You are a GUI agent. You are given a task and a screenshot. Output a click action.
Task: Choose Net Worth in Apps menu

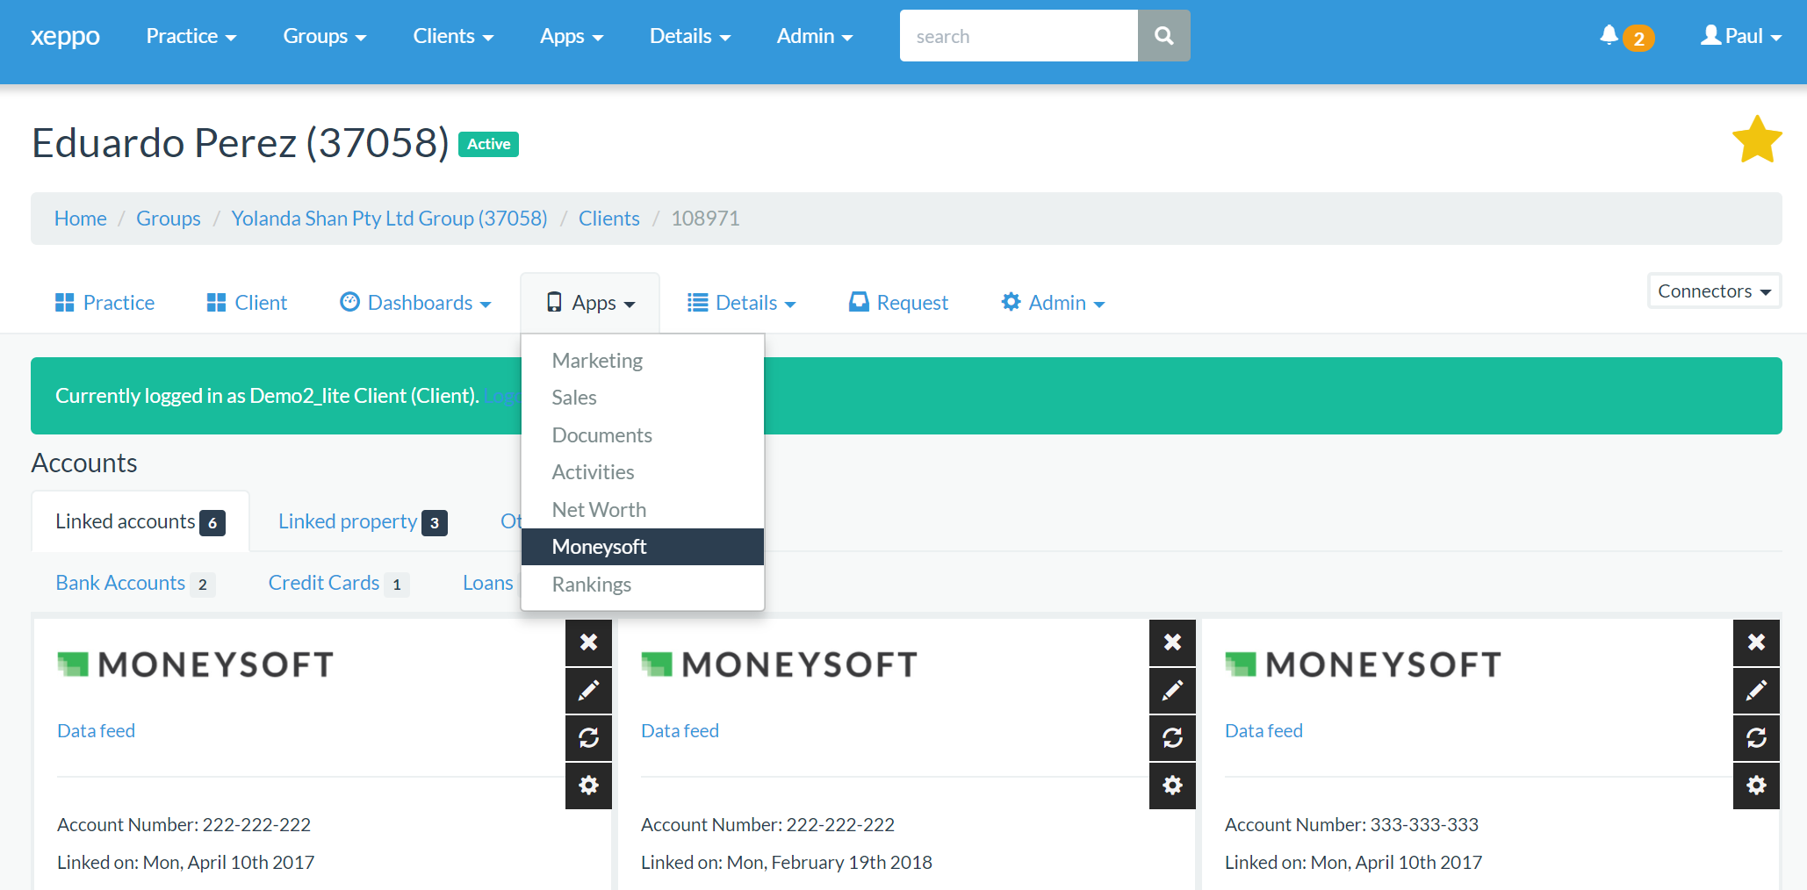tap(599, 510)
